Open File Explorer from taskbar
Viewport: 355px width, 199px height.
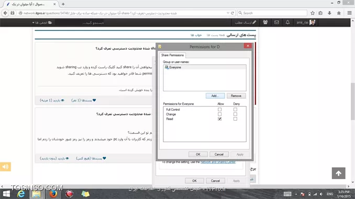click(37, 194)
